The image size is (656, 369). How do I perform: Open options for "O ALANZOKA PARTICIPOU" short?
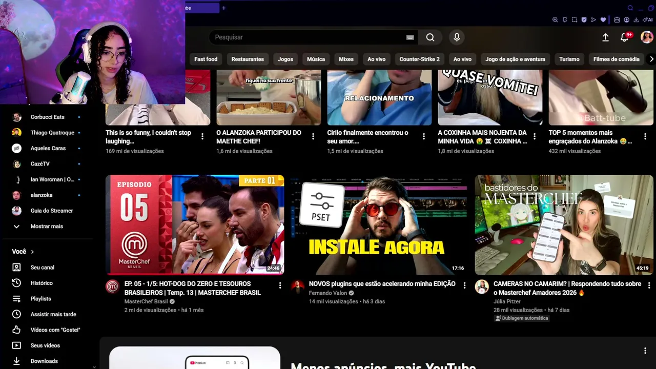point(313,136)
